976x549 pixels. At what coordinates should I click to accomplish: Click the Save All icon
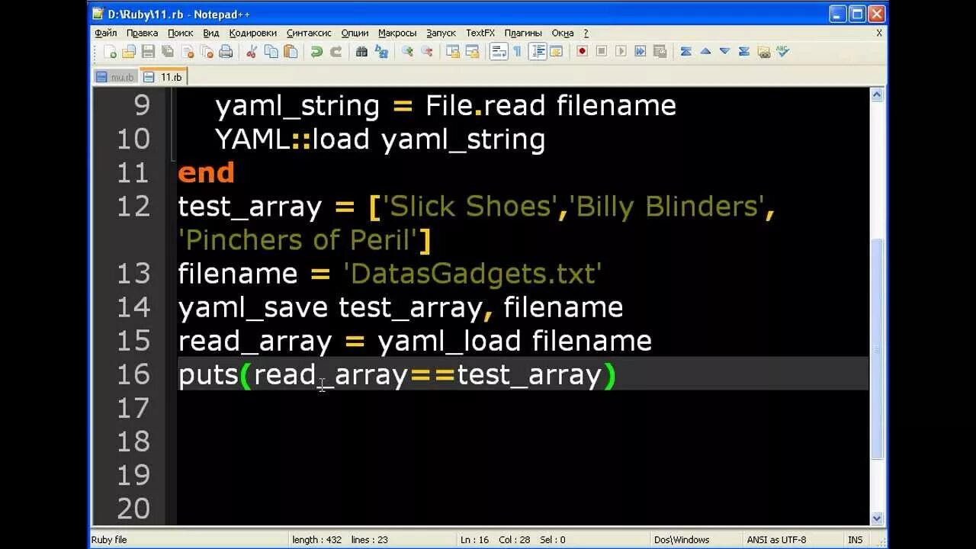pos(168,52)
